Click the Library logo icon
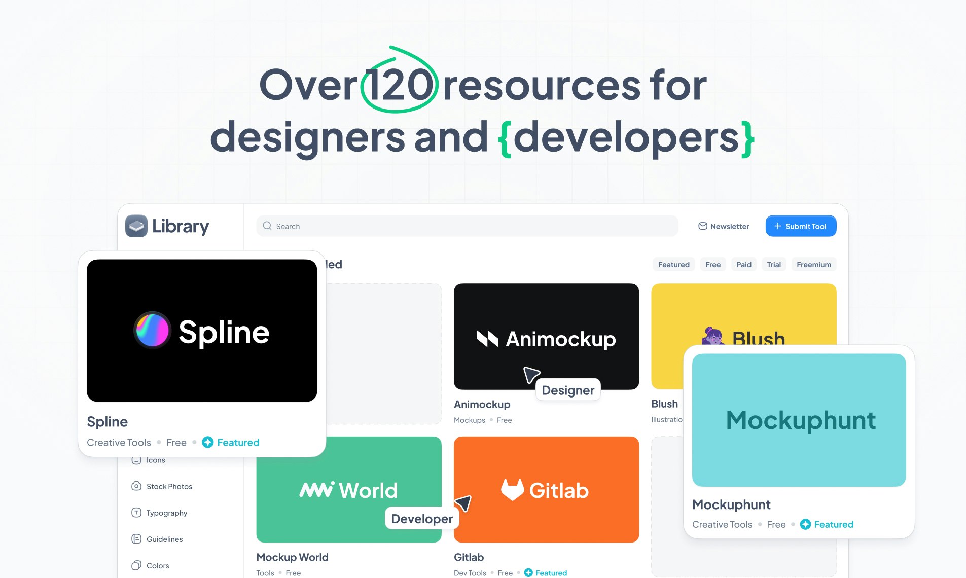 point(136,226)
